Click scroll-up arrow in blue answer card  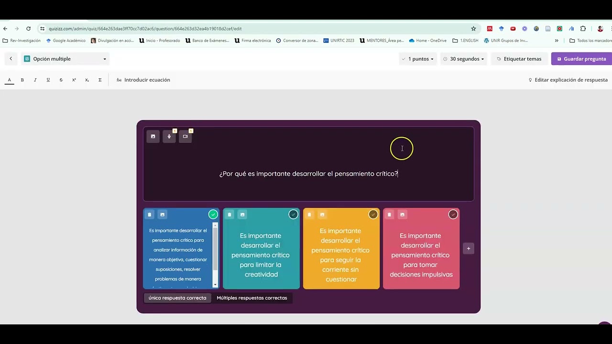pos(215,226)
